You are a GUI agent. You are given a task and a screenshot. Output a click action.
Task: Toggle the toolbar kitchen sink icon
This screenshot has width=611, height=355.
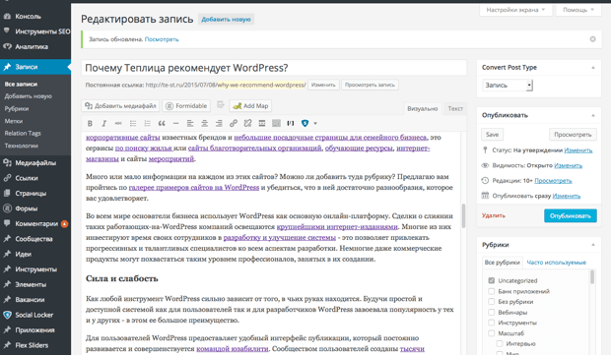tap(276, 123)
